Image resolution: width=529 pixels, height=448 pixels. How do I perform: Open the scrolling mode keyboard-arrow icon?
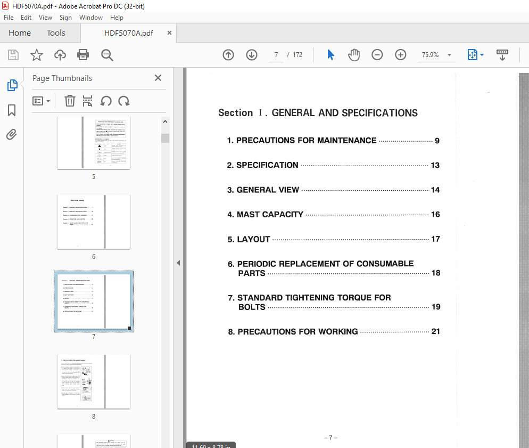(x=502, y=55)
